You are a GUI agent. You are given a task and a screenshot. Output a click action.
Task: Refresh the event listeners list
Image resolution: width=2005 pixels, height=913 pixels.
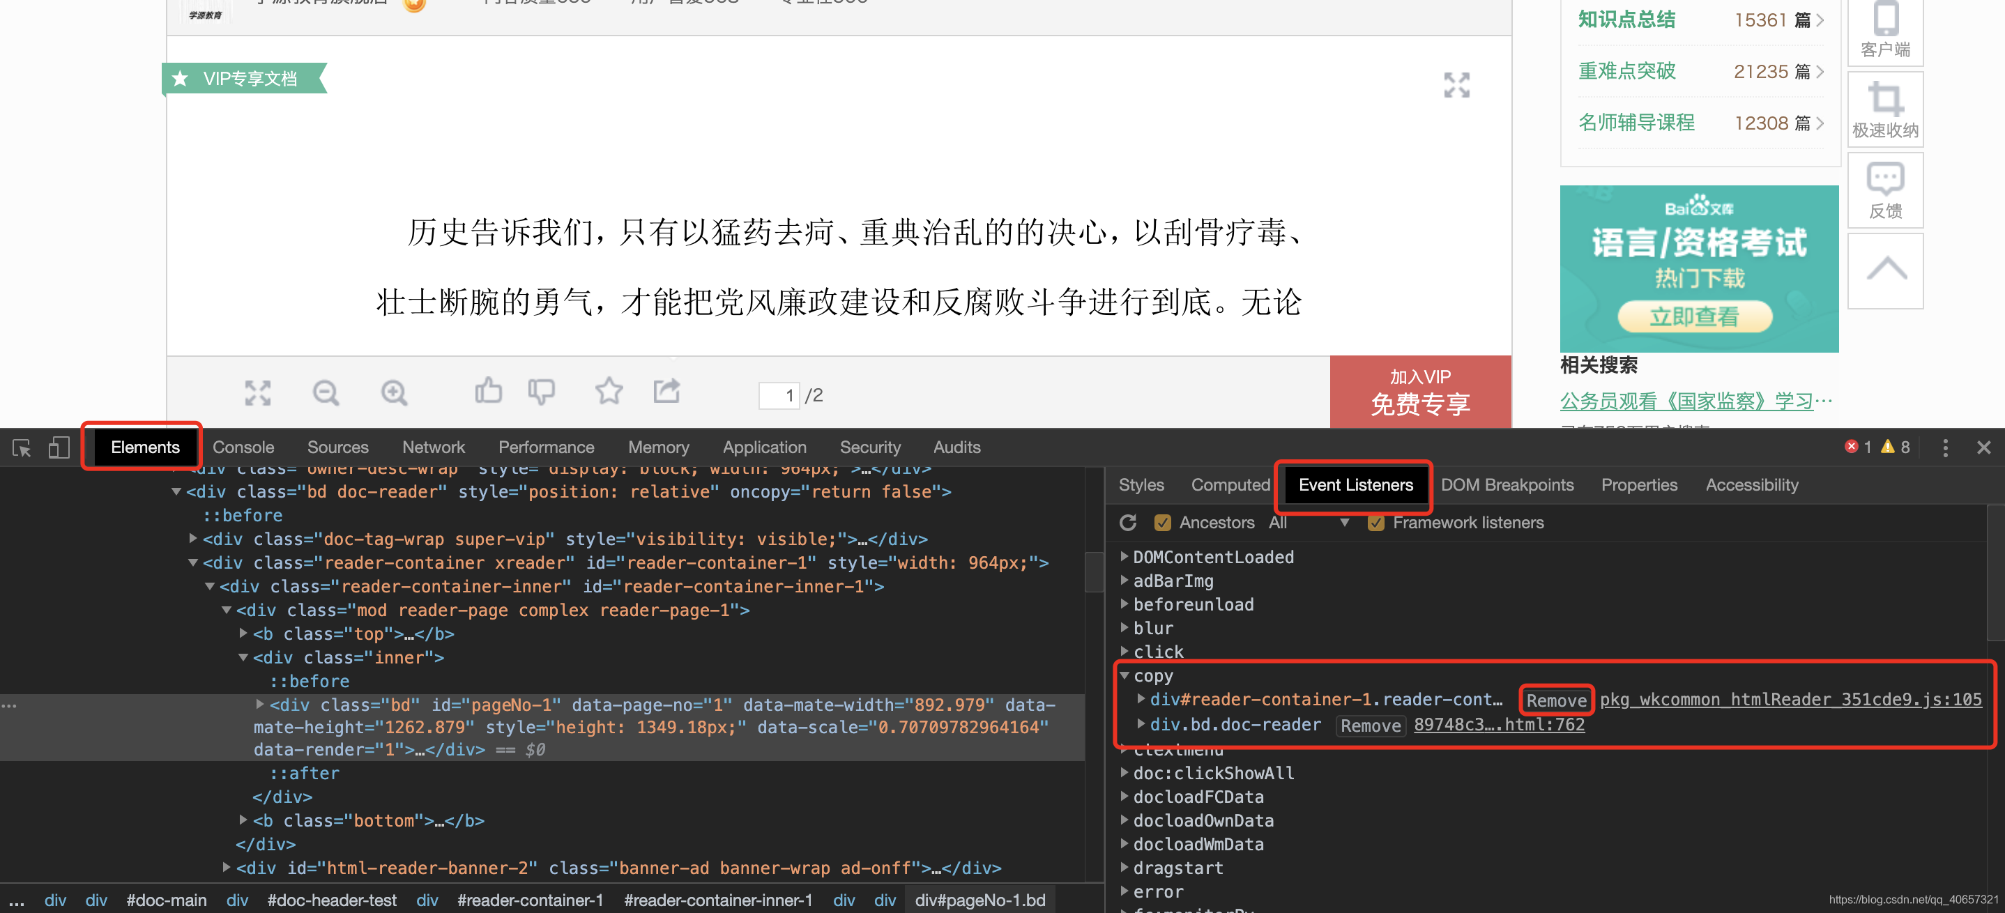pyautogui.click(x=1128, y=522)
